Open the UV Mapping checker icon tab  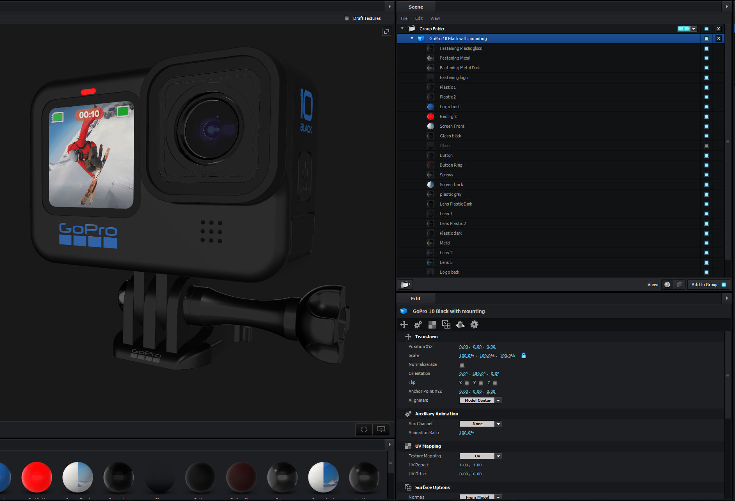[x=432, y=324]
